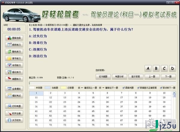
Task: Jump to question 5 in grid
Action: pos(93,93)
